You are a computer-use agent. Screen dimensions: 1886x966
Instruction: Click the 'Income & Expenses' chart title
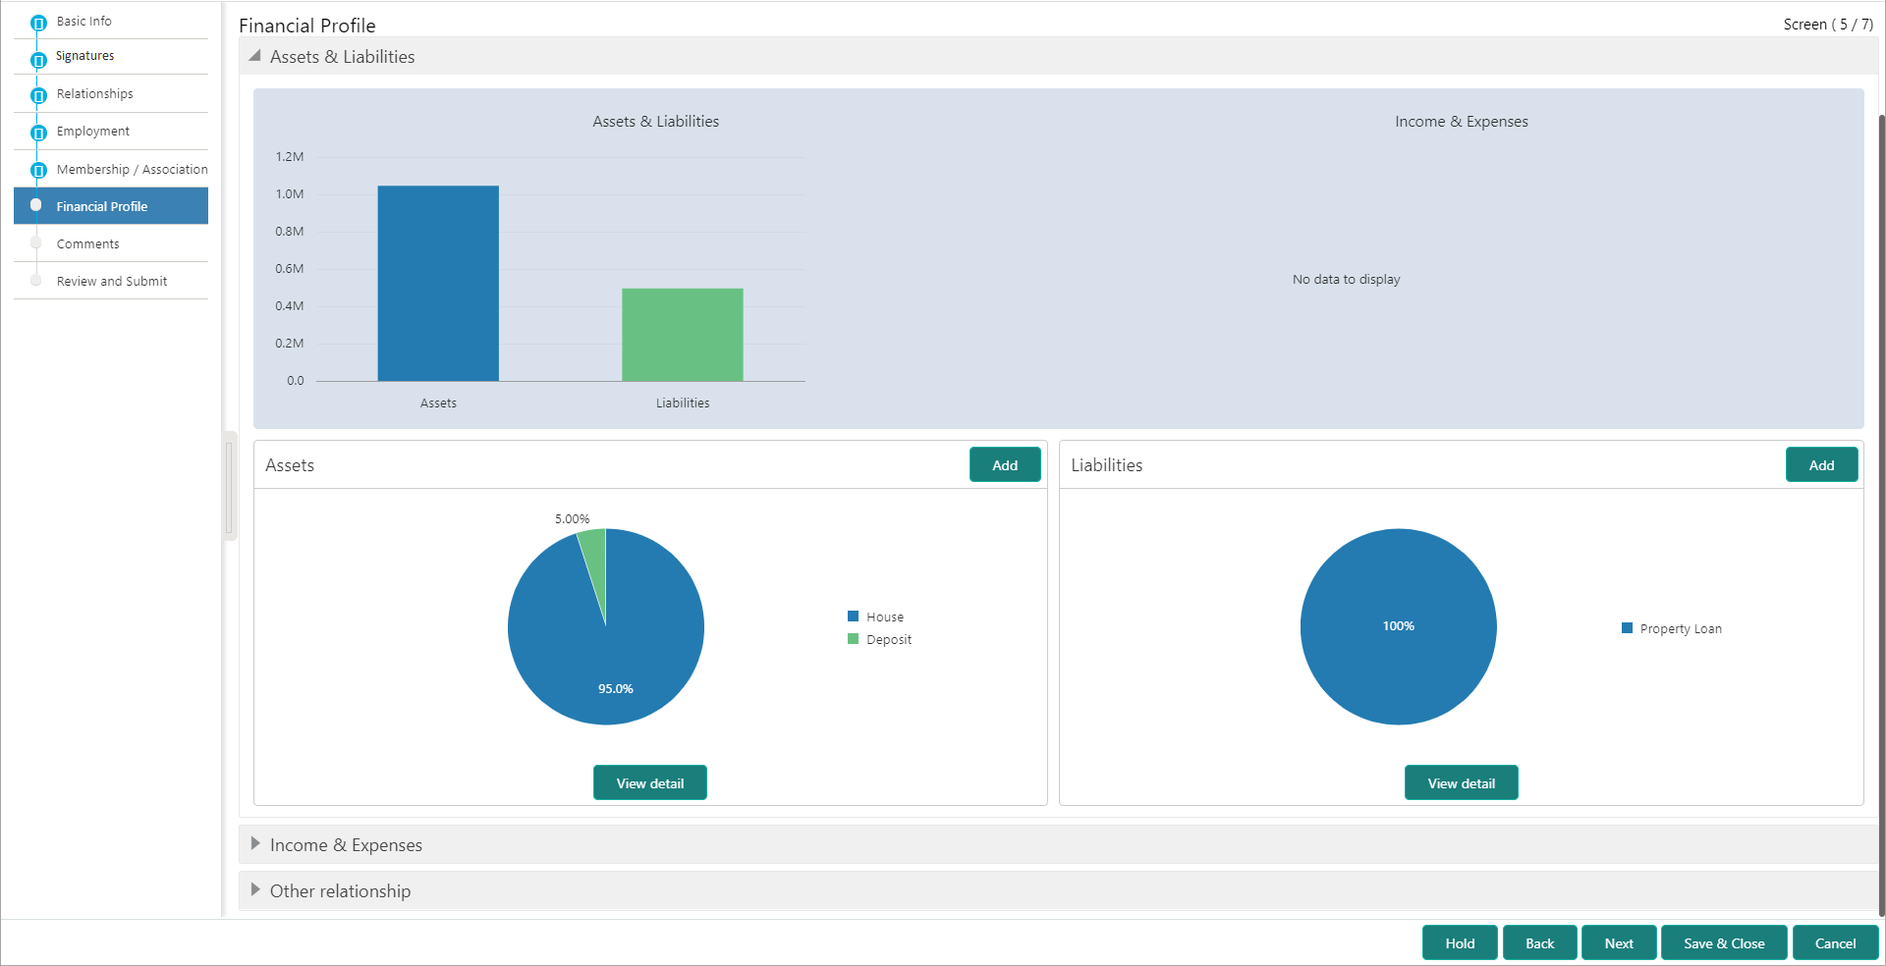click(1462, 122)
